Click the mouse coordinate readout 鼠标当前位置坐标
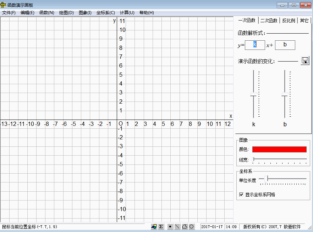Viewport: 313px width, 232px height. point(29,227)
